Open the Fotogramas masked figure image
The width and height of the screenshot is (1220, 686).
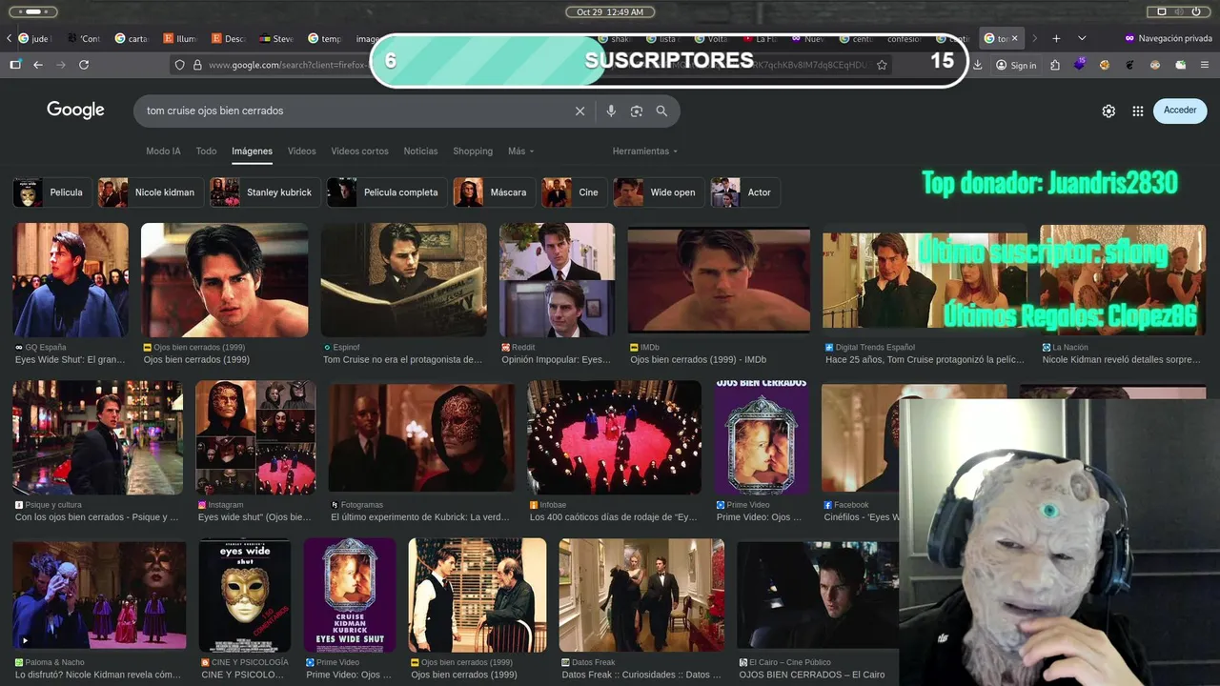(x=421, y=437)
